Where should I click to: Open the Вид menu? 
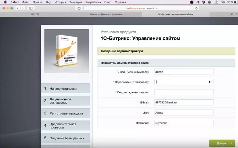[x=48, y=2]
